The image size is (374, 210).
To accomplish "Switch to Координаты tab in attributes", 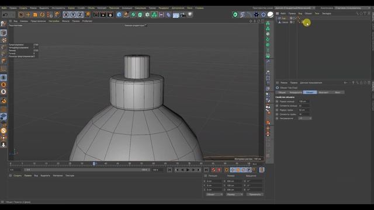I will tap(296, 92).
